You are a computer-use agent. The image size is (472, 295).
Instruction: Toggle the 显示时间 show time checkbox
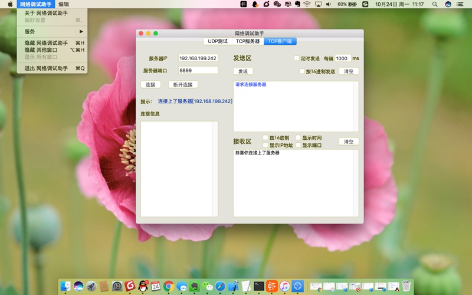(x=299, y=137)
